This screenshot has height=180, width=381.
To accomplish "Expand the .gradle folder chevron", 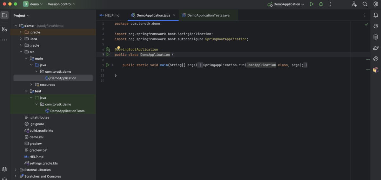I will pos(21,32).
